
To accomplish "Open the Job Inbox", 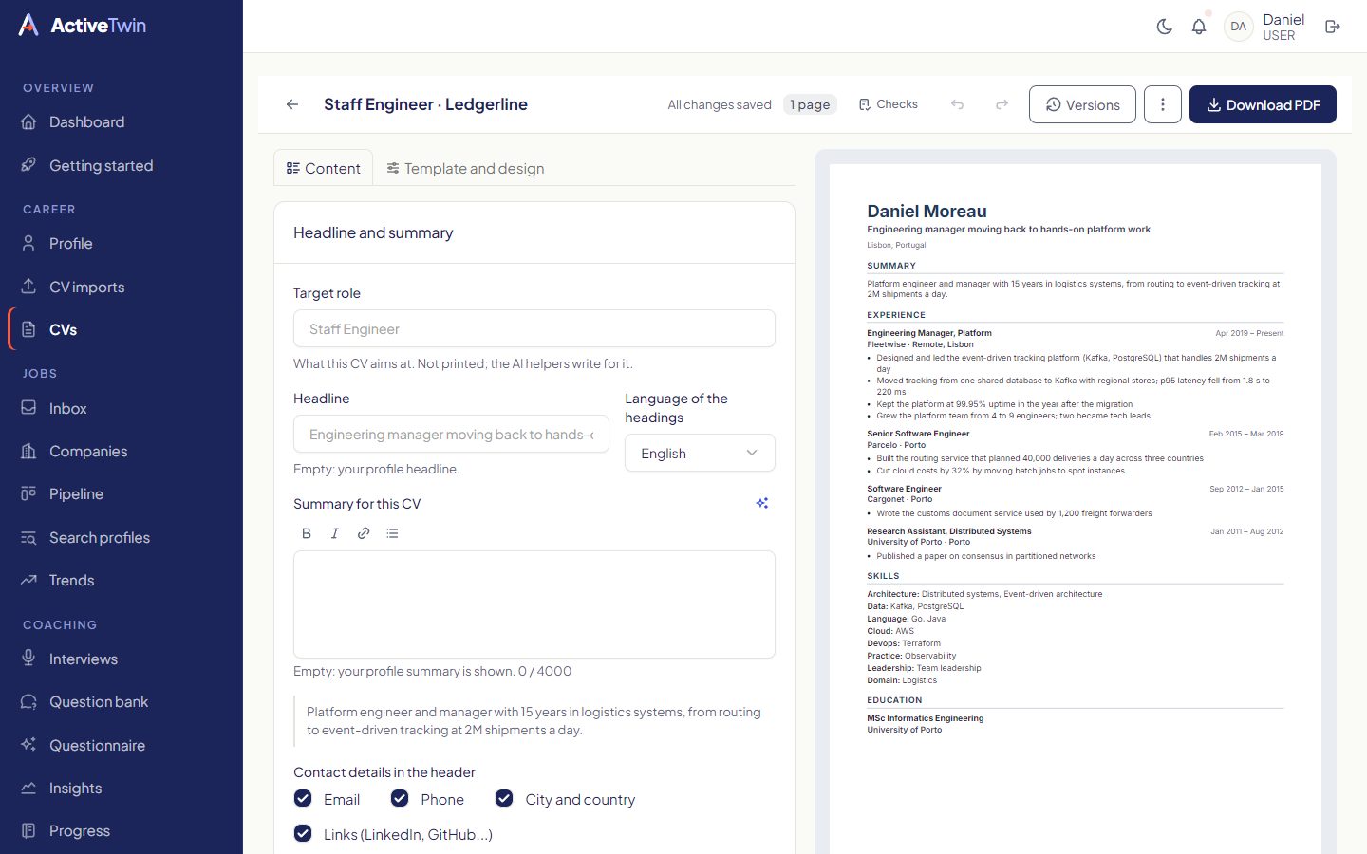I will tap(122, 408).
